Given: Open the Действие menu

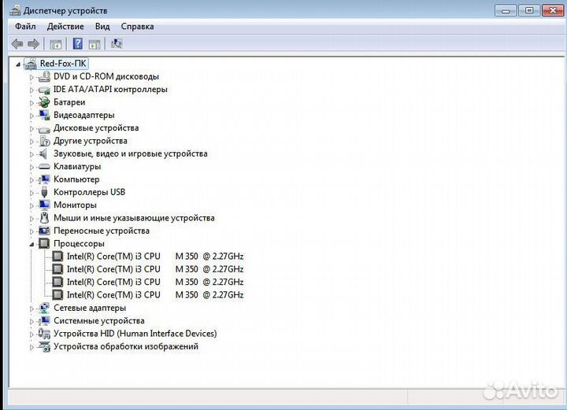Looking at the screenshot, I should (65, 27).
